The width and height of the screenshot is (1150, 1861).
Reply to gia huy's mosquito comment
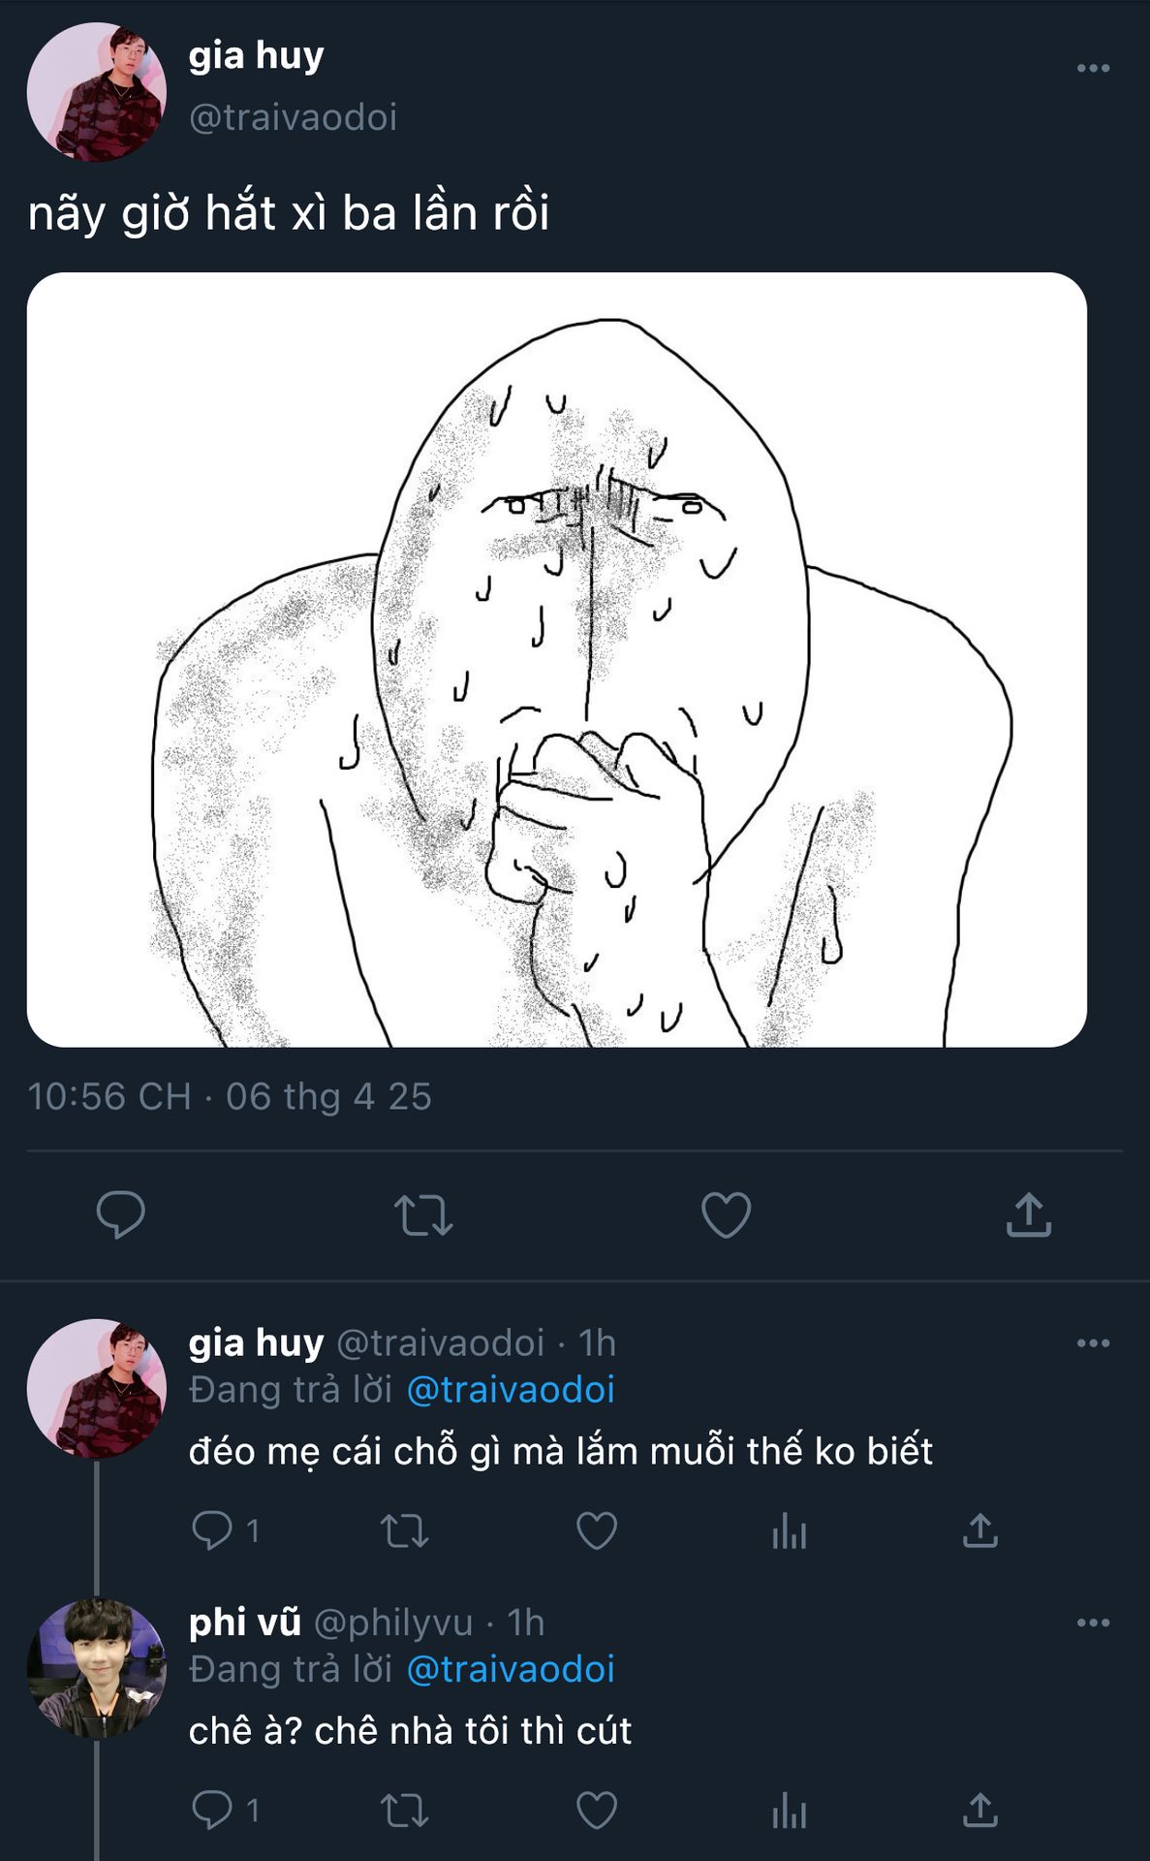coord(212,1530)
